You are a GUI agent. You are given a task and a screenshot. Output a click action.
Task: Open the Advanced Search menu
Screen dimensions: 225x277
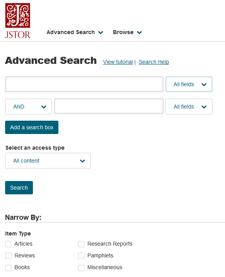coord(75,33)
